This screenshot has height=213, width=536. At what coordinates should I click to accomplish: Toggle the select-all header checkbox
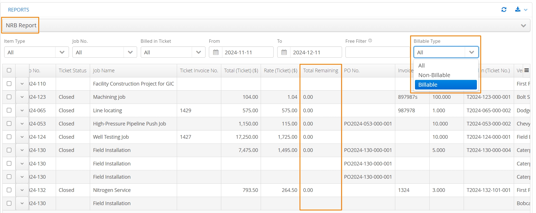point(9,70)
